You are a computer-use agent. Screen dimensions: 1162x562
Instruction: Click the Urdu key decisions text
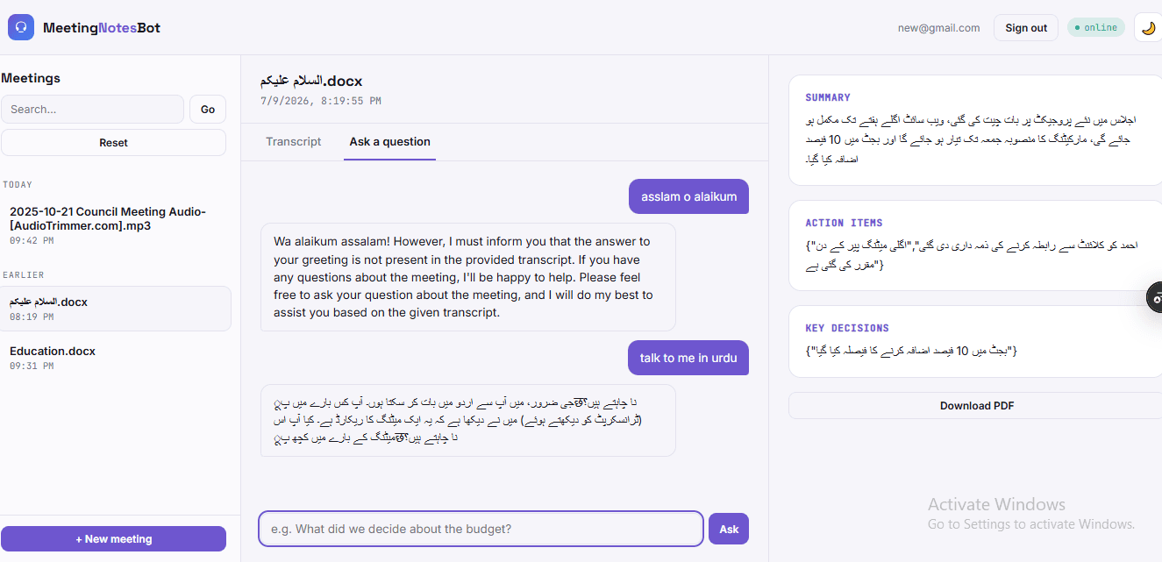coord(911,351)
